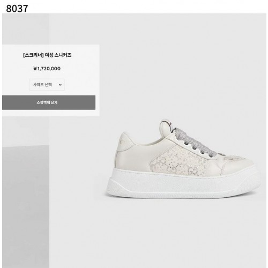The width and height of the screenshot is (268, 268).
Task: Click the sneaker's thick white platform sole
Action: [x=182, y=184]
